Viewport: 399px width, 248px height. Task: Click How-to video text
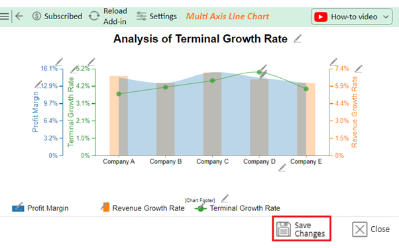(354, 17)
